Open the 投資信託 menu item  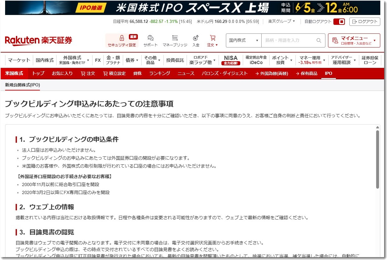(175, 60)
